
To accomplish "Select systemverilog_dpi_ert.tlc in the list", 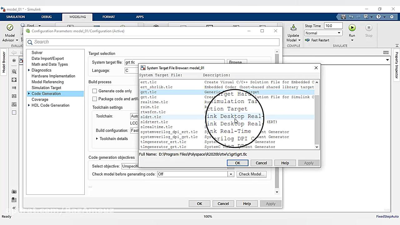I will (169, 132).
